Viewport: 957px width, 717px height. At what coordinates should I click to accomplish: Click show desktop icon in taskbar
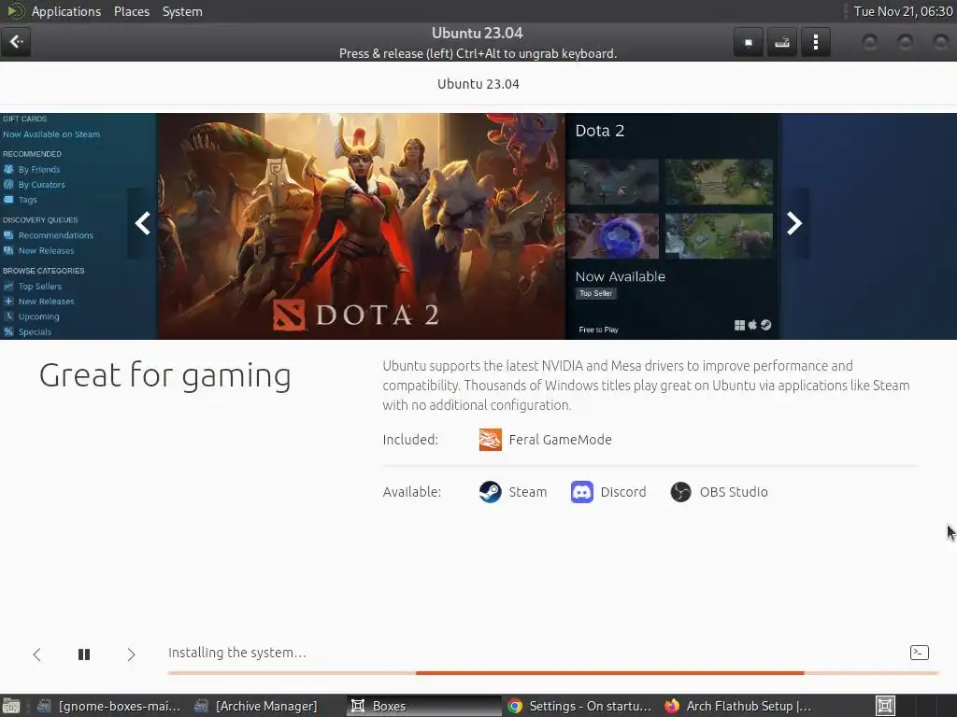tap(11, 706)
